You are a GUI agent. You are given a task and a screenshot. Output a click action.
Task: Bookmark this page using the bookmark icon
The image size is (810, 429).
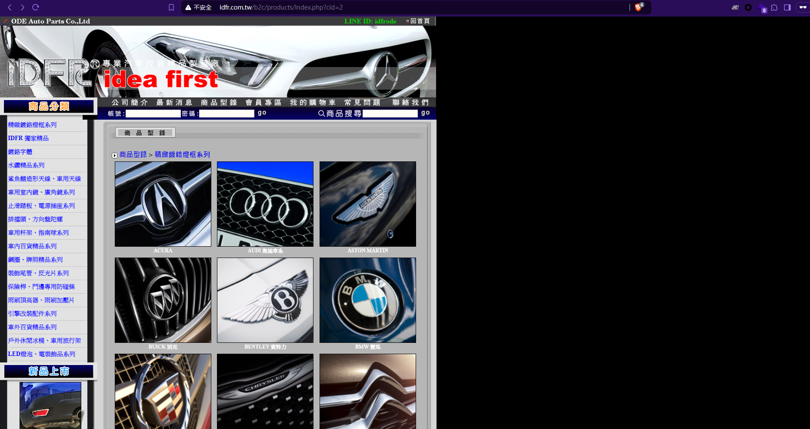(171, 7)
